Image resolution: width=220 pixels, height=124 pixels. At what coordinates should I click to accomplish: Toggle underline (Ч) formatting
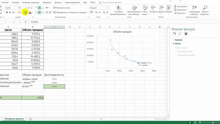[13, 12]
